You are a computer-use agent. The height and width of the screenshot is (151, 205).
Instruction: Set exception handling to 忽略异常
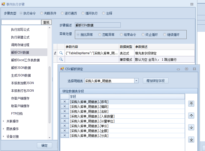(x=100, y=35)
